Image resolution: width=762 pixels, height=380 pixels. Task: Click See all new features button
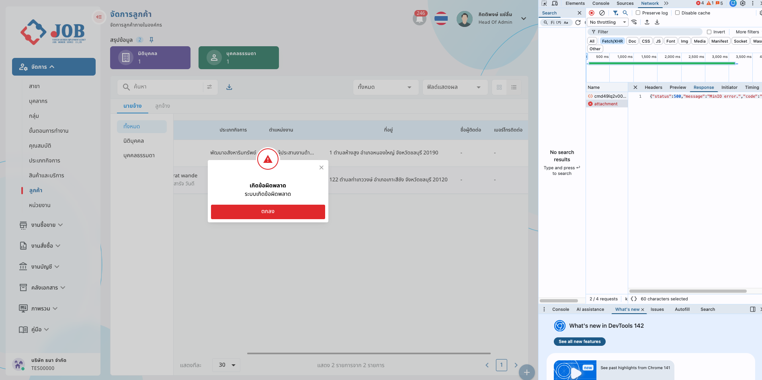(x=579, y=341)
